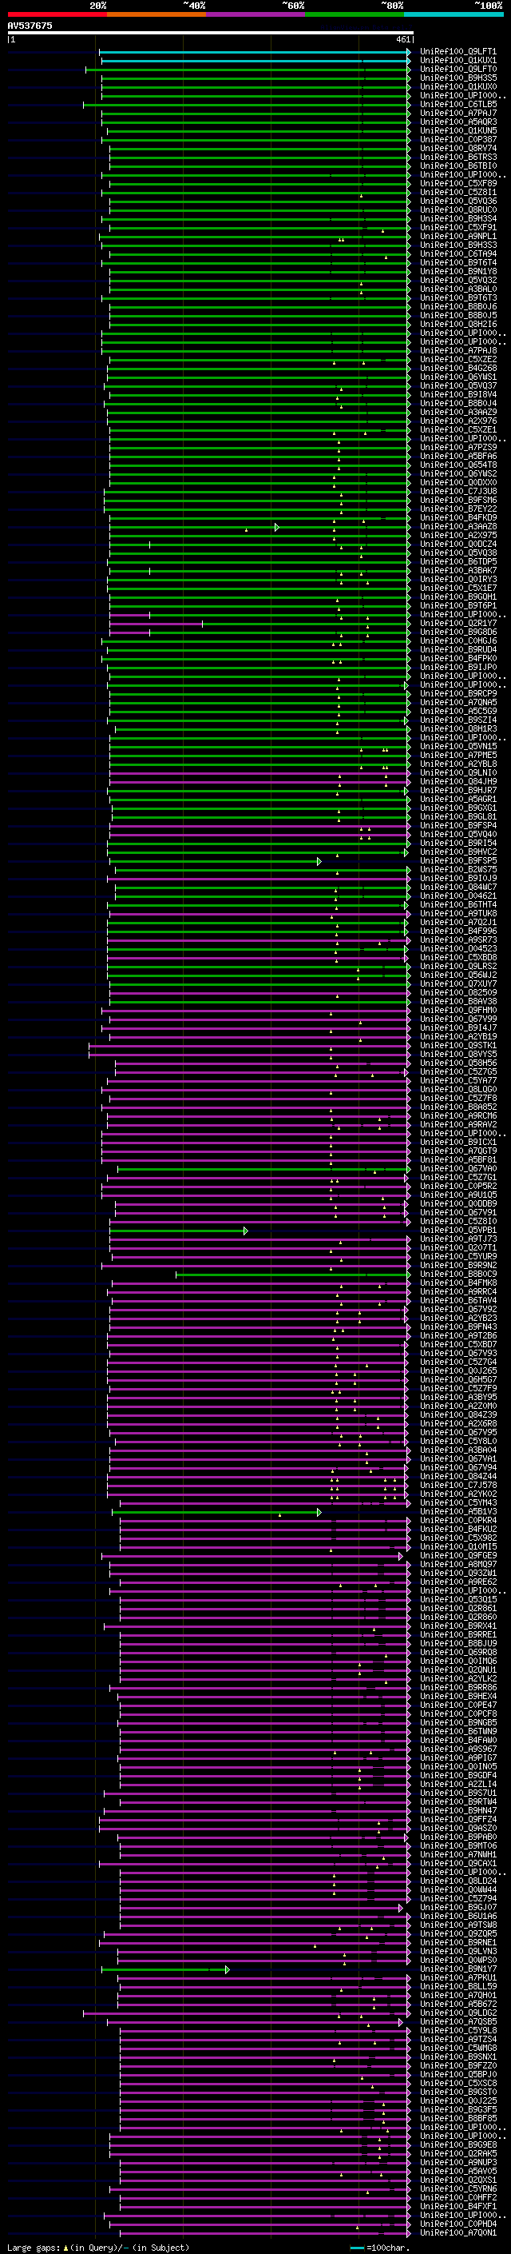Select label UniRef100_Q5VQ36

click(458, 201)
